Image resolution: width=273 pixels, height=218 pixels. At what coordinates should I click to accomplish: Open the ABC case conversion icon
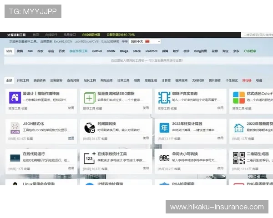pyautogui.click(x=164, y=158)
